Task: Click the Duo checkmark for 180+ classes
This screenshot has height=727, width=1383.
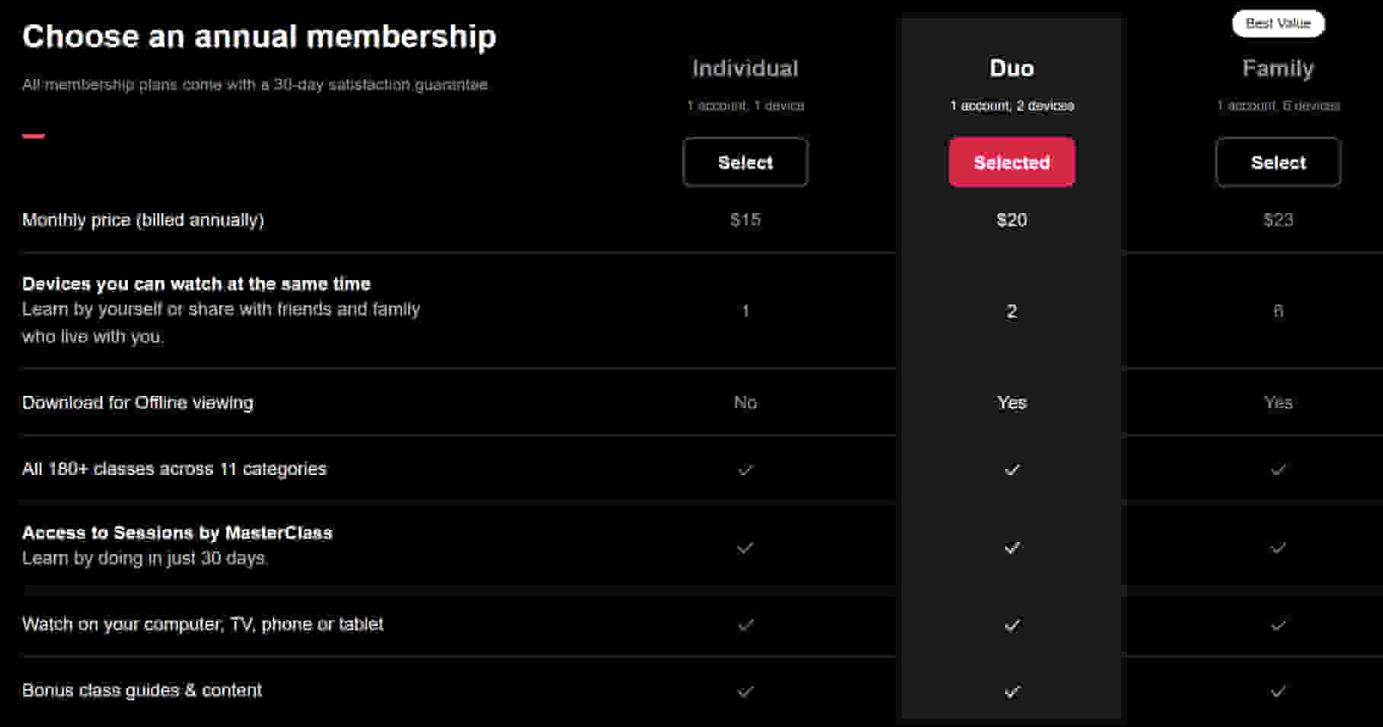Action: click(1011, 470)
